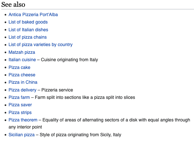
Task: Follow the Matzah pizza link
Action: point(22,52)
